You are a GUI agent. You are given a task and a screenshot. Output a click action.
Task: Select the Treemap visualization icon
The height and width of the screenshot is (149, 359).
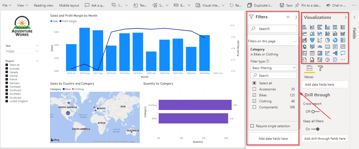(343, 40)
